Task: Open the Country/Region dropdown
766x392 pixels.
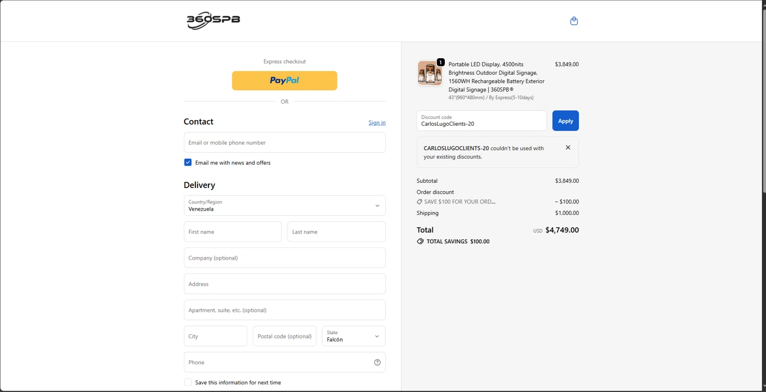Action: (x=284, y=205)
